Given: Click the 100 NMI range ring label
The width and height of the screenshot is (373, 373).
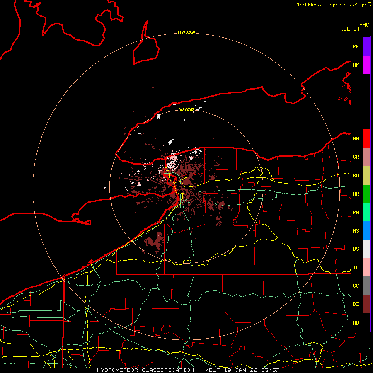Looking at the screenshot, I should pyautogui.click(x=186, y=33).
